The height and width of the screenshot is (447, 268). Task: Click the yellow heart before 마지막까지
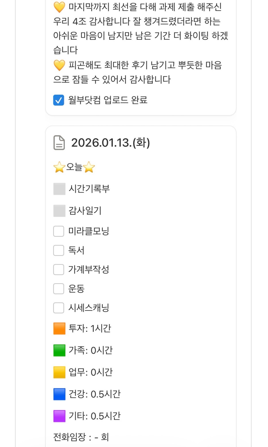point(59,7)
